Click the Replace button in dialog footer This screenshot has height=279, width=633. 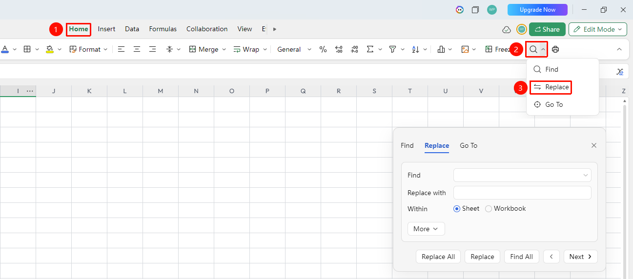[482, 257]
